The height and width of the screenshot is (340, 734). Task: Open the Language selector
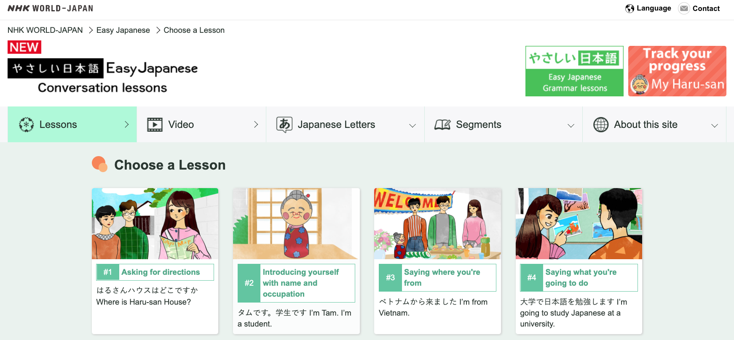coord(648,8)
